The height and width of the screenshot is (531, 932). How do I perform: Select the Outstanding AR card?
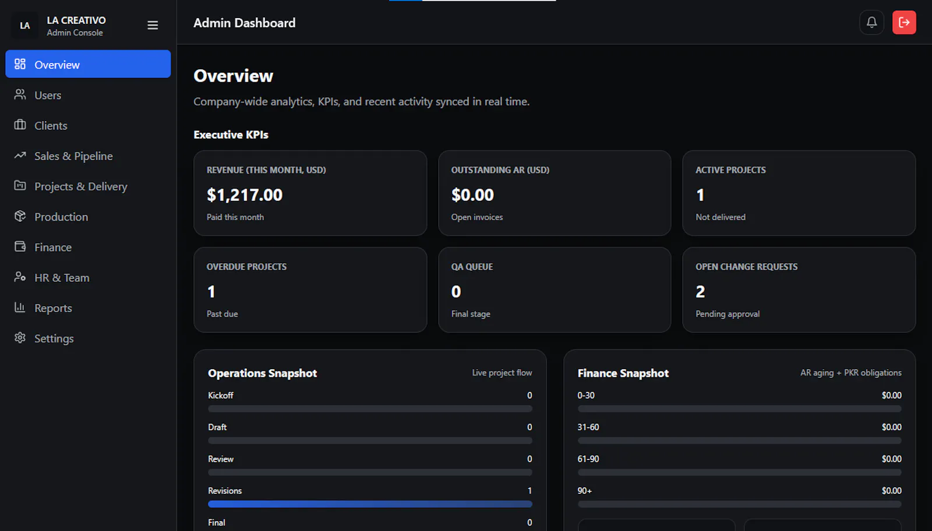point(555,193)
